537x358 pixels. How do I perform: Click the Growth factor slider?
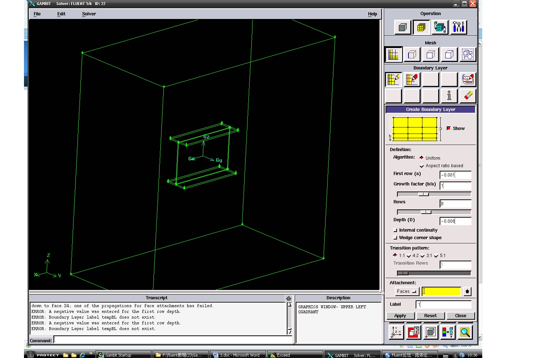coord(434,194)
